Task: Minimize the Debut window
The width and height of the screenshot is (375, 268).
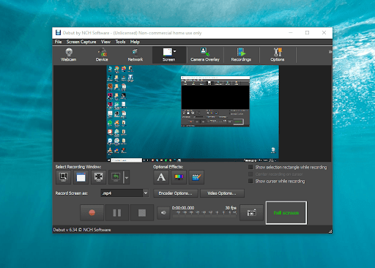Action: (x=291, y=33)
